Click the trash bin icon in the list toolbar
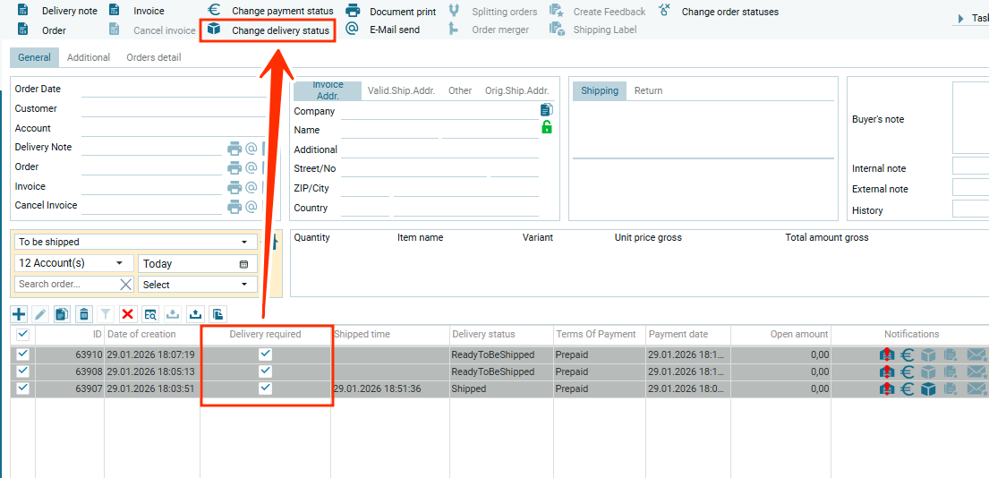The height and width of the screenshot is (478, 989). click(84, 314)
